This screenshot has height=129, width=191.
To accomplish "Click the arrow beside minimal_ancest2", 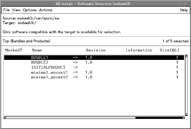I will pyautogui.click(x=75, y=77).
